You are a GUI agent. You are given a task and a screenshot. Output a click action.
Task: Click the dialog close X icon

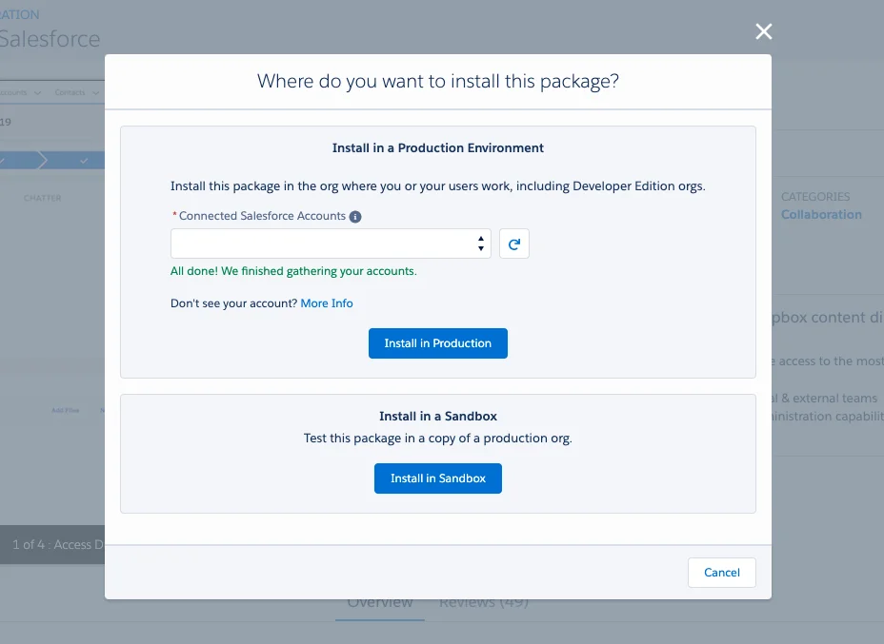pos(763,31)
